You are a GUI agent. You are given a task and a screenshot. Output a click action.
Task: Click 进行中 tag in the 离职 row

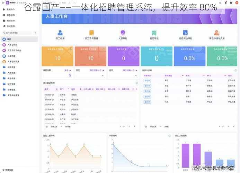(147, 81)
